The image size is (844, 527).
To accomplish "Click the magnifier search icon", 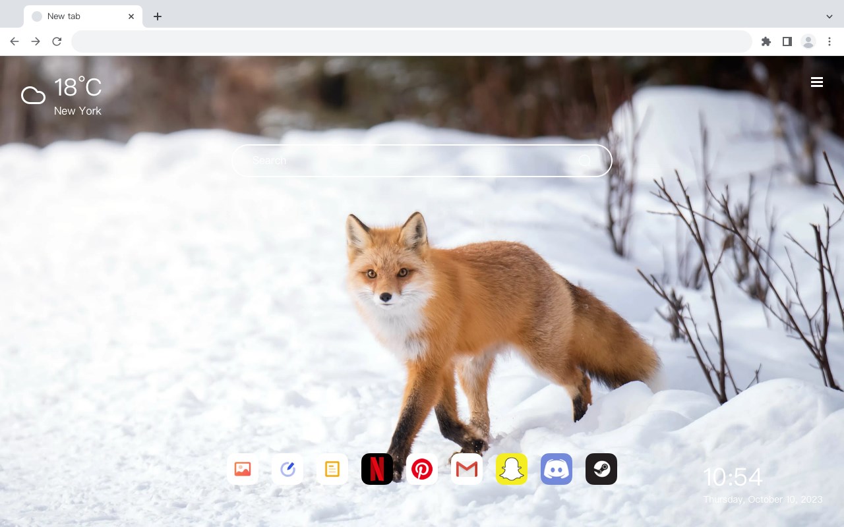I will tap(585, 161).
